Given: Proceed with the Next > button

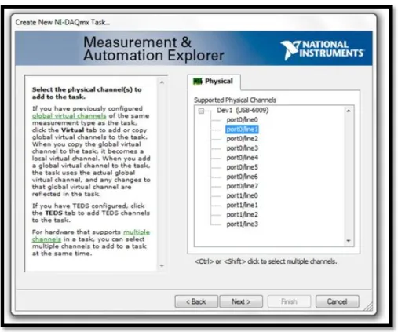Looking at the screenshot, I should [x=241, y=301].
